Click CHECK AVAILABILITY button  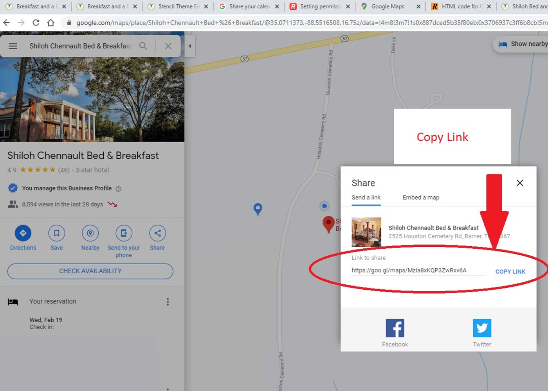pyautogui.click(x=90, y=271)
